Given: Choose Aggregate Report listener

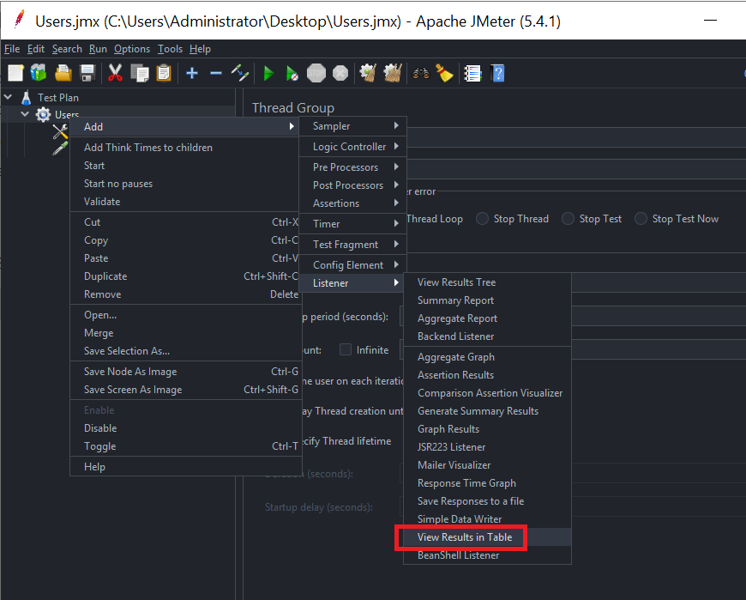Looking at the screenshot, I should point(487,318).
